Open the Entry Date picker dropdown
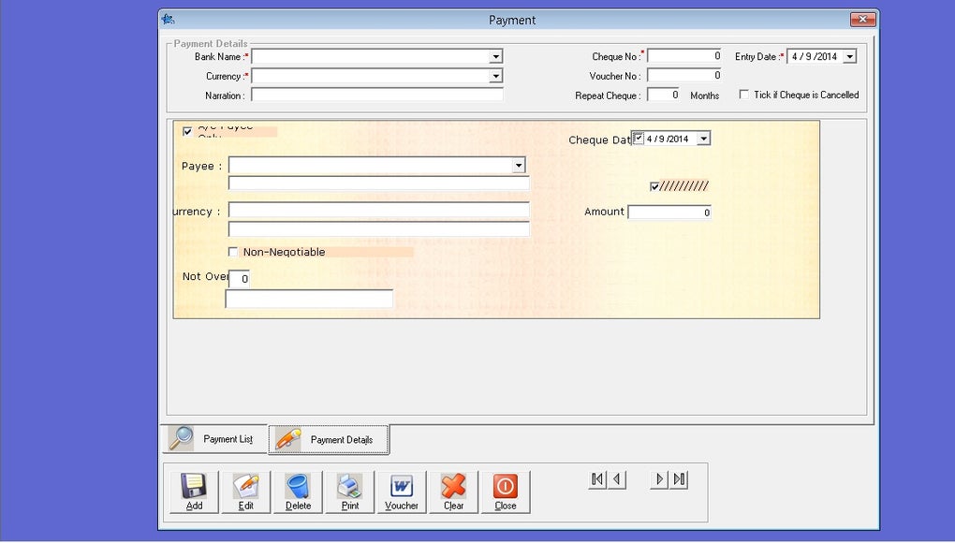Screen dimensions: 955x543 (850, 56)
